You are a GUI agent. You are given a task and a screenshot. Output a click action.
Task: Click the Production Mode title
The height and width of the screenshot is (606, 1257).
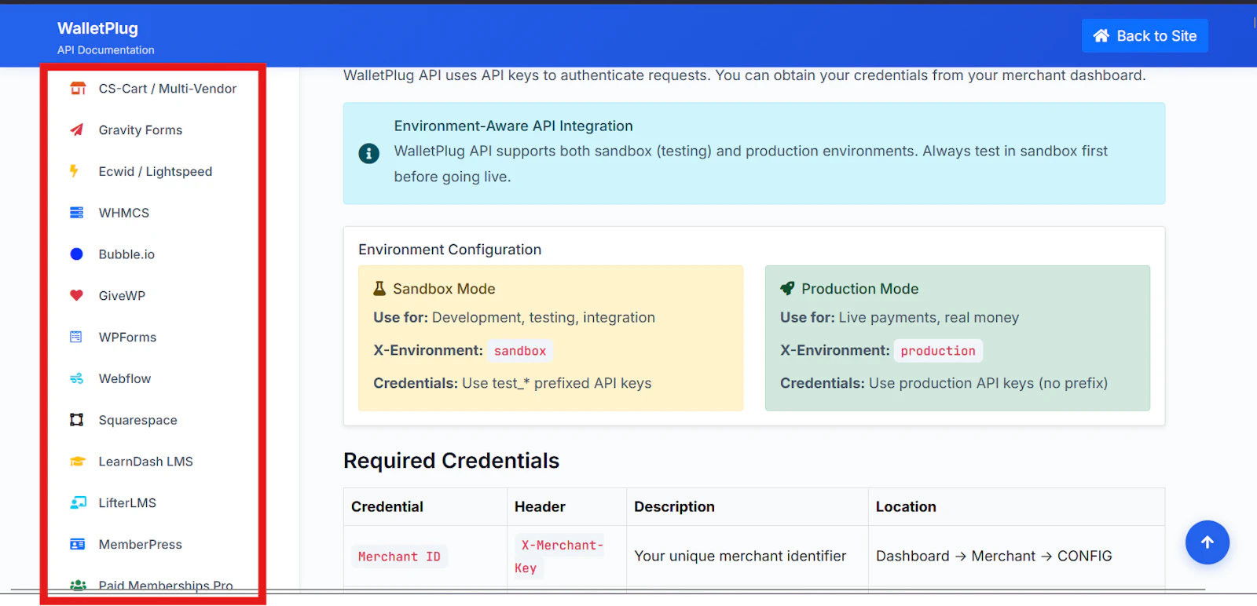pyautogui.click(x=859, y=289)
